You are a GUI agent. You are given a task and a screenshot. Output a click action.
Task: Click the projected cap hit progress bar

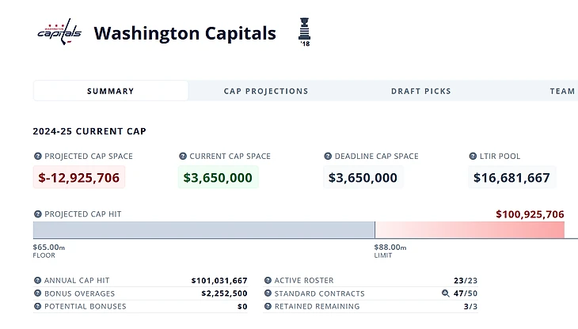pos(299,230)
